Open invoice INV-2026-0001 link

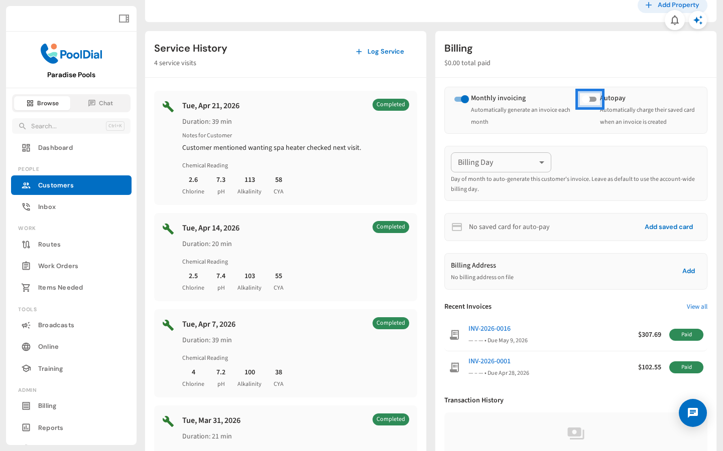pos(490,361)
